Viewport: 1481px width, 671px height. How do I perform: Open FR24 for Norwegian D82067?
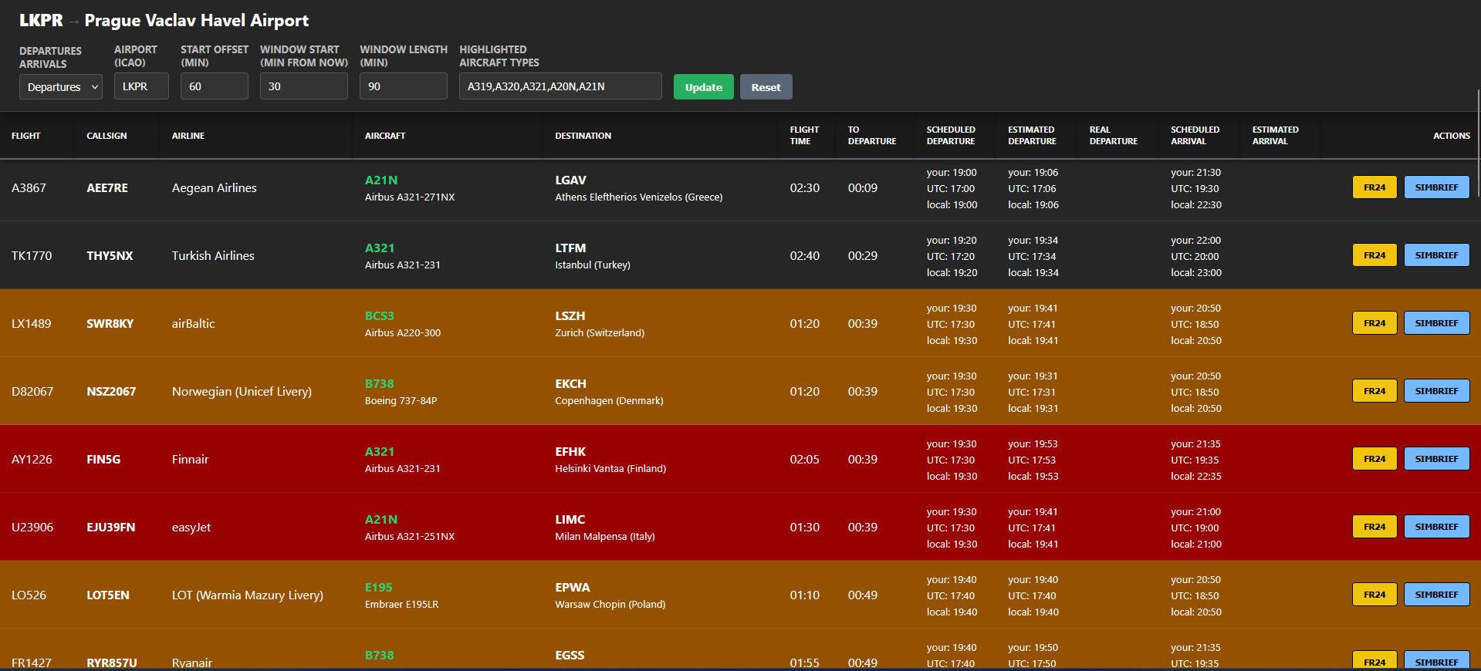point(1374,391)
